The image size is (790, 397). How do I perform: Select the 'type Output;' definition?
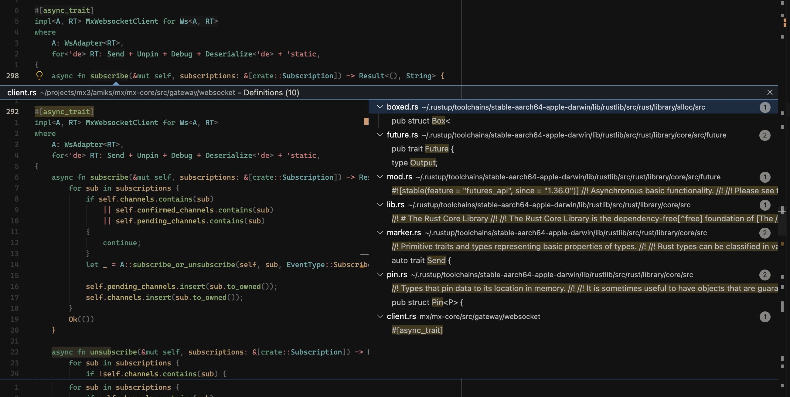(414, 163)
